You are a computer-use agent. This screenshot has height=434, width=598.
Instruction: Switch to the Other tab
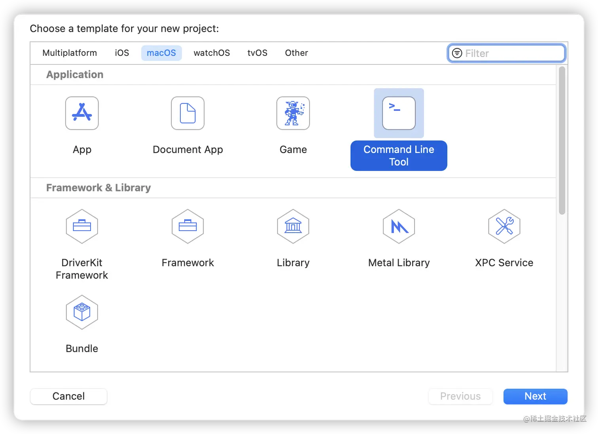(296, 53)
